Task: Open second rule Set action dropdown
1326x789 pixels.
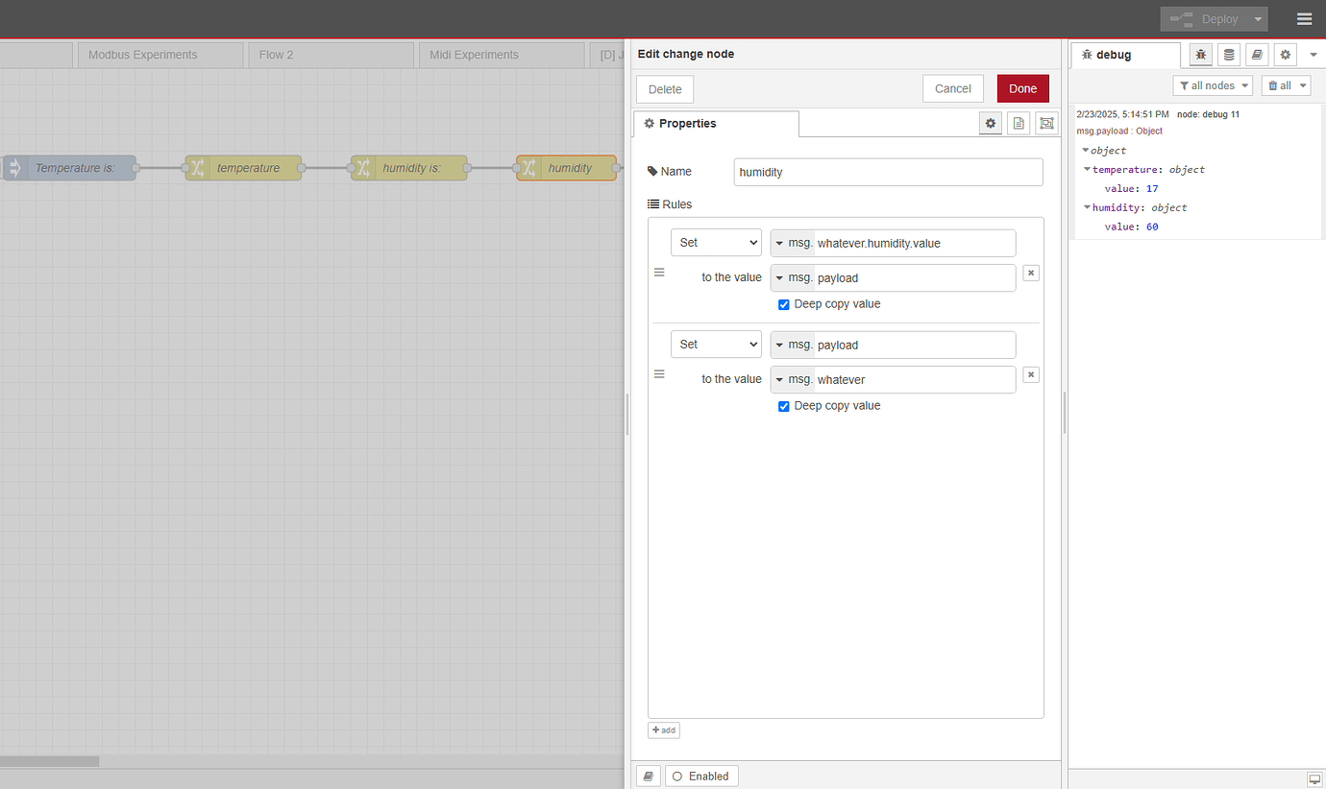Action: (716, 345)
